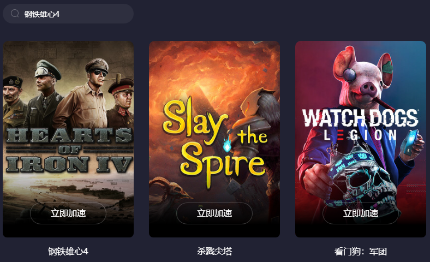Open the 看门狗:军团 title label
The width and height of the screenshot is (430, 262).
[x=360, y=251]
